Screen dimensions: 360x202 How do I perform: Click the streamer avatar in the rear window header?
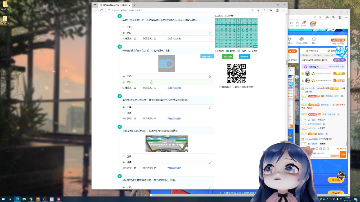pos(313,24)
